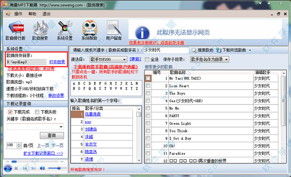
Task: Mute the player with the speaker icon
Action: point(42,168)
